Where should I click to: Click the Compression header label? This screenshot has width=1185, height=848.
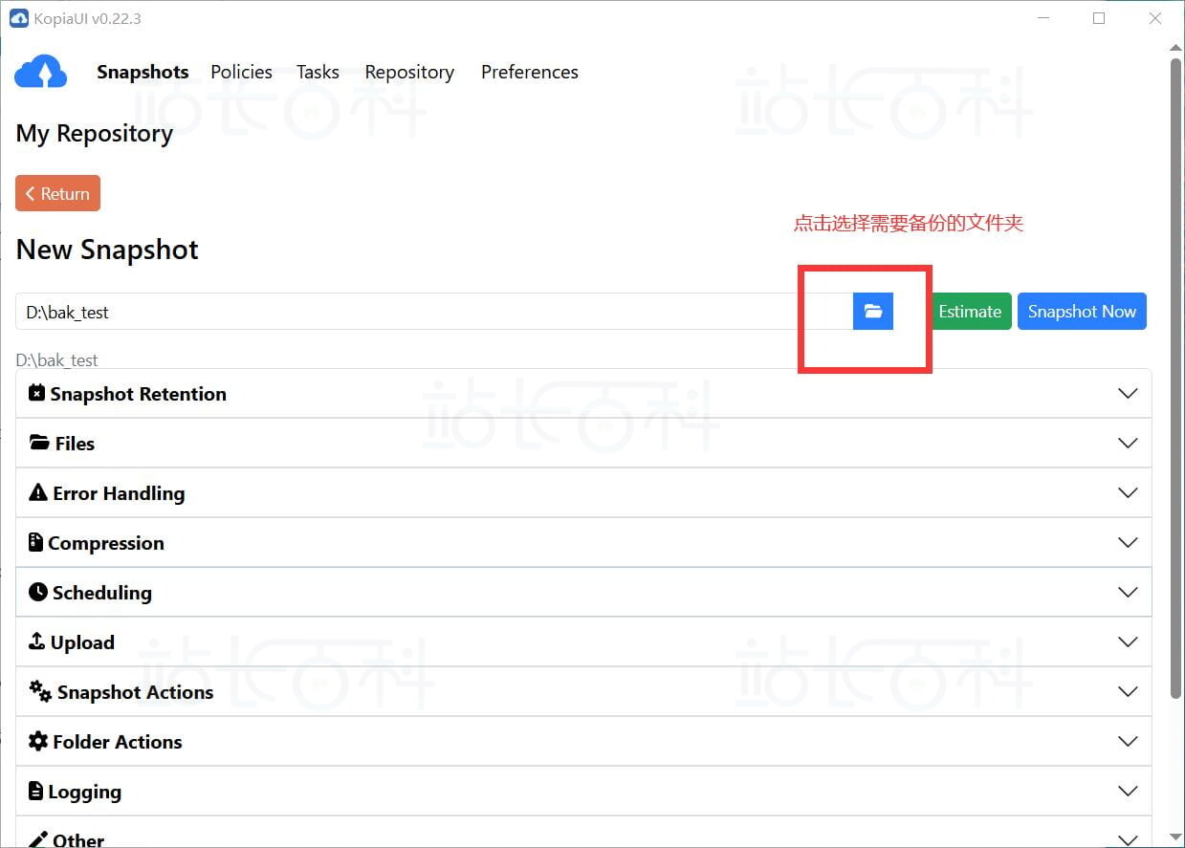[x=106, y=543]
